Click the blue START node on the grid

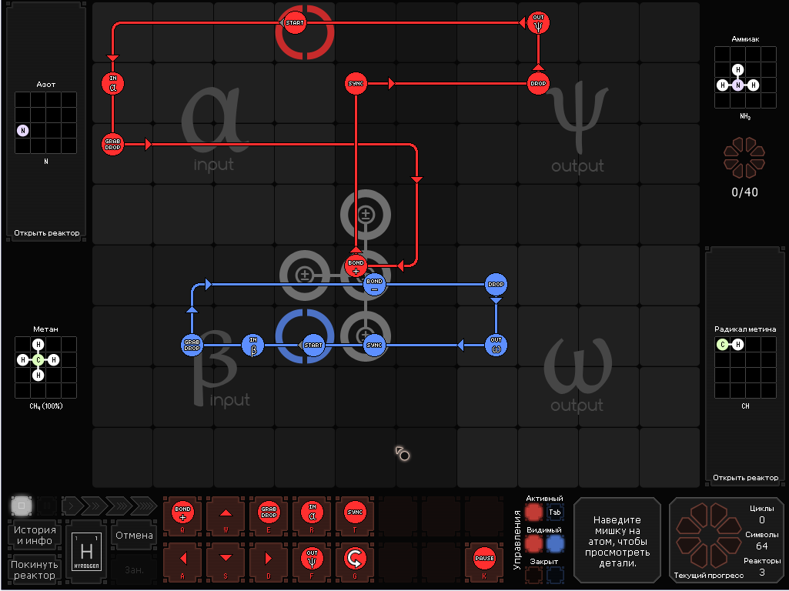pyautogui.click(x=313, y=345)
